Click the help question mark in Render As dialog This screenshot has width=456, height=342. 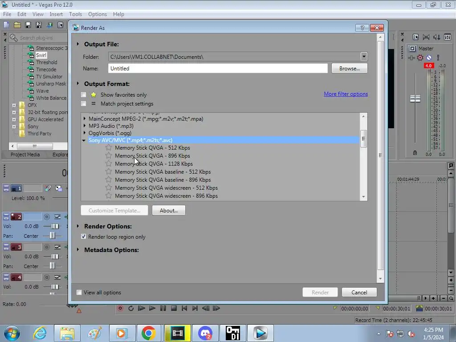click(x=362, y=28)
